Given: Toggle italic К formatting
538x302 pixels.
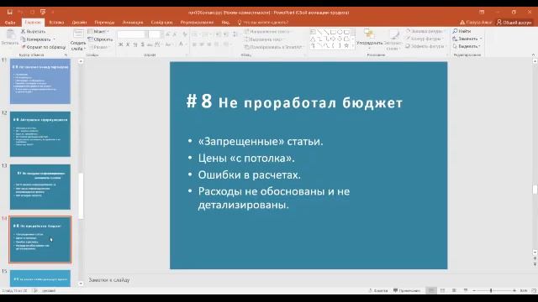Looking at the screenshot, I should 128,44.
